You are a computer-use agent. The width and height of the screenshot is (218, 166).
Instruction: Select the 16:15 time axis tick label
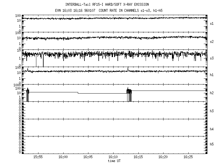[138, 157]
